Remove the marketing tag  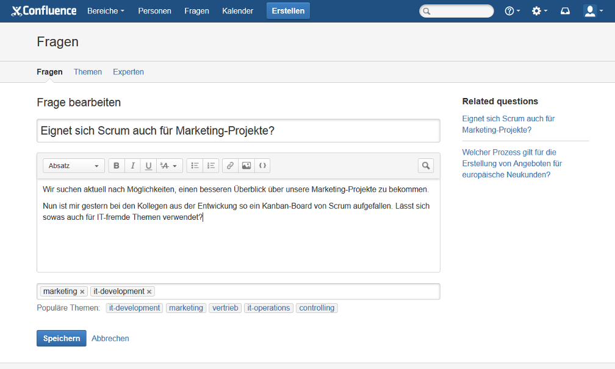point(82,292)
